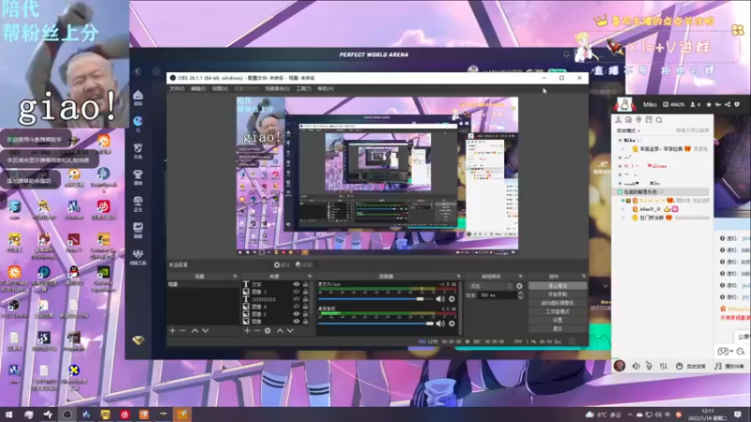Adjust 麦克风/Aux volume slider

(x=375, y=299)
